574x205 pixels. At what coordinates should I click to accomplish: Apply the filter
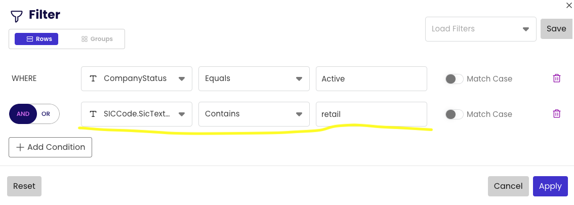click(550, 186)
